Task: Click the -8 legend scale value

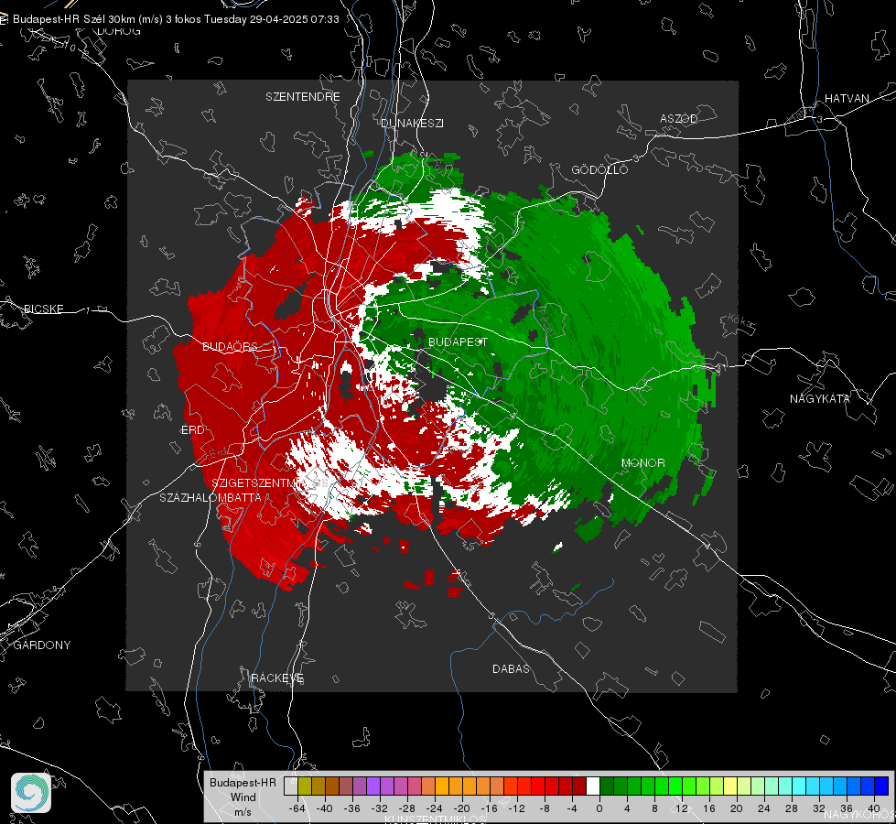Action: pyautogui.click(x=544, y=808)
